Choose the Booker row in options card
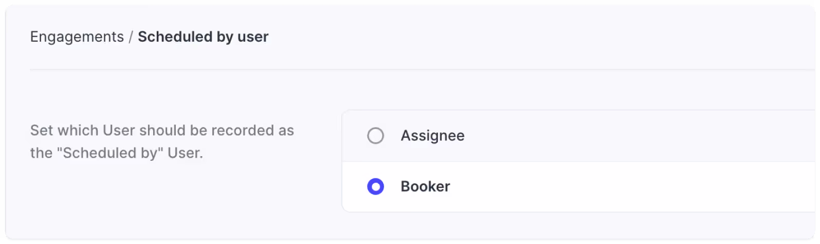This screenshot has width=820, height=244. (579, 186)
